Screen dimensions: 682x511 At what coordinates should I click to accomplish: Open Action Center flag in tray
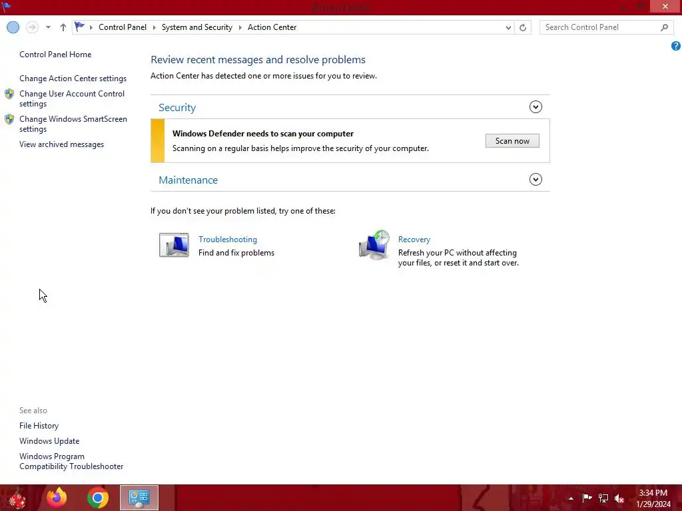click(587, 498)
